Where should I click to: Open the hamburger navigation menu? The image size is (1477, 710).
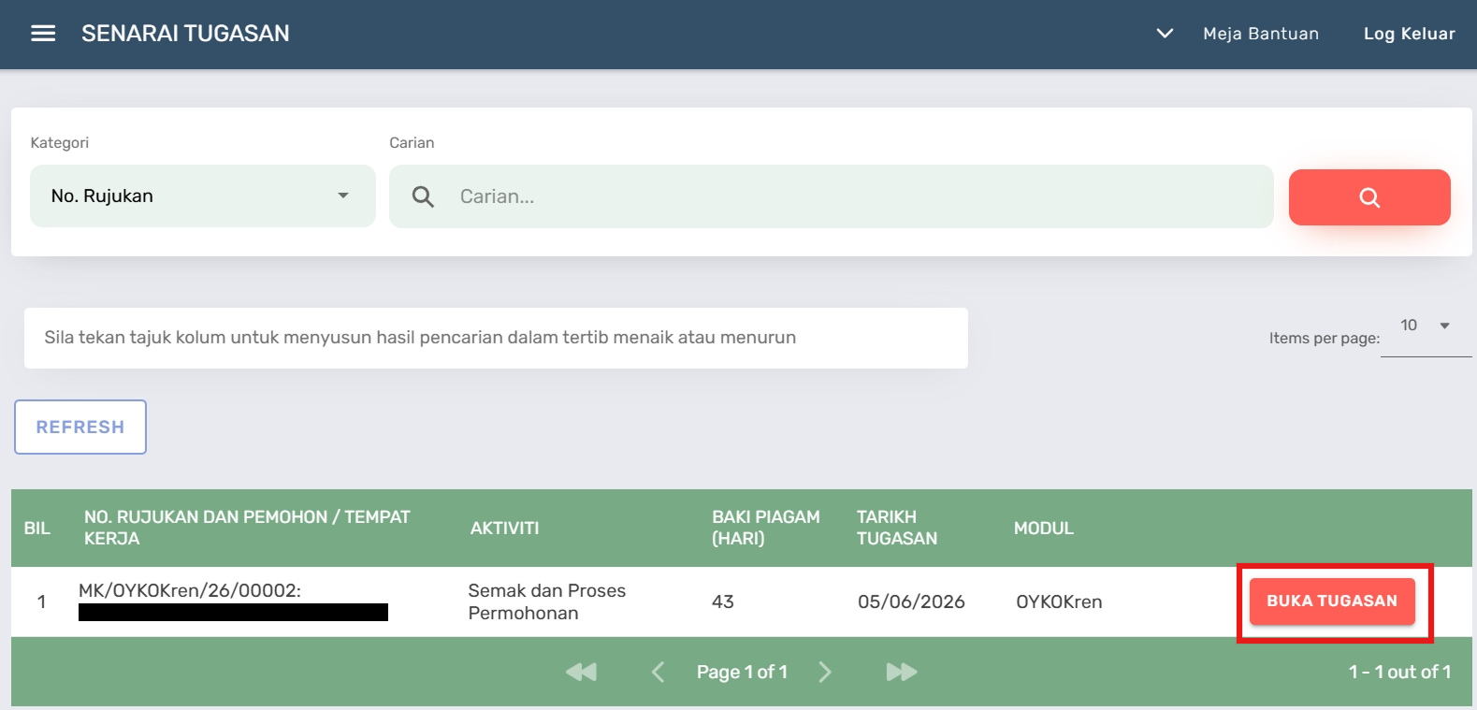coord(43,34)
